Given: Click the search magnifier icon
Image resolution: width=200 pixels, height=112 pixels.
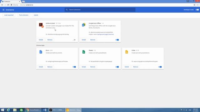Looking at the screenshot, I should [67, 10].
